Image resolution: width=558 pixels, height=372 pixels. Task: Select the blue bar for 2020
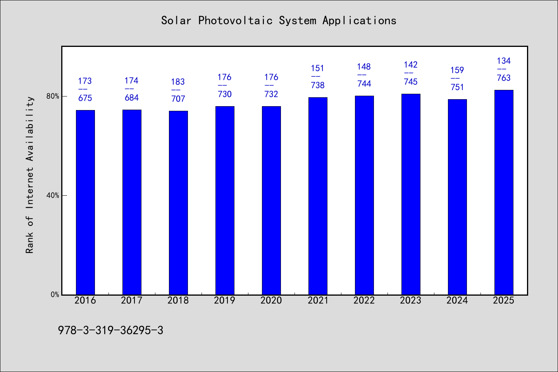pyautogui.click(x=271, y=200)
